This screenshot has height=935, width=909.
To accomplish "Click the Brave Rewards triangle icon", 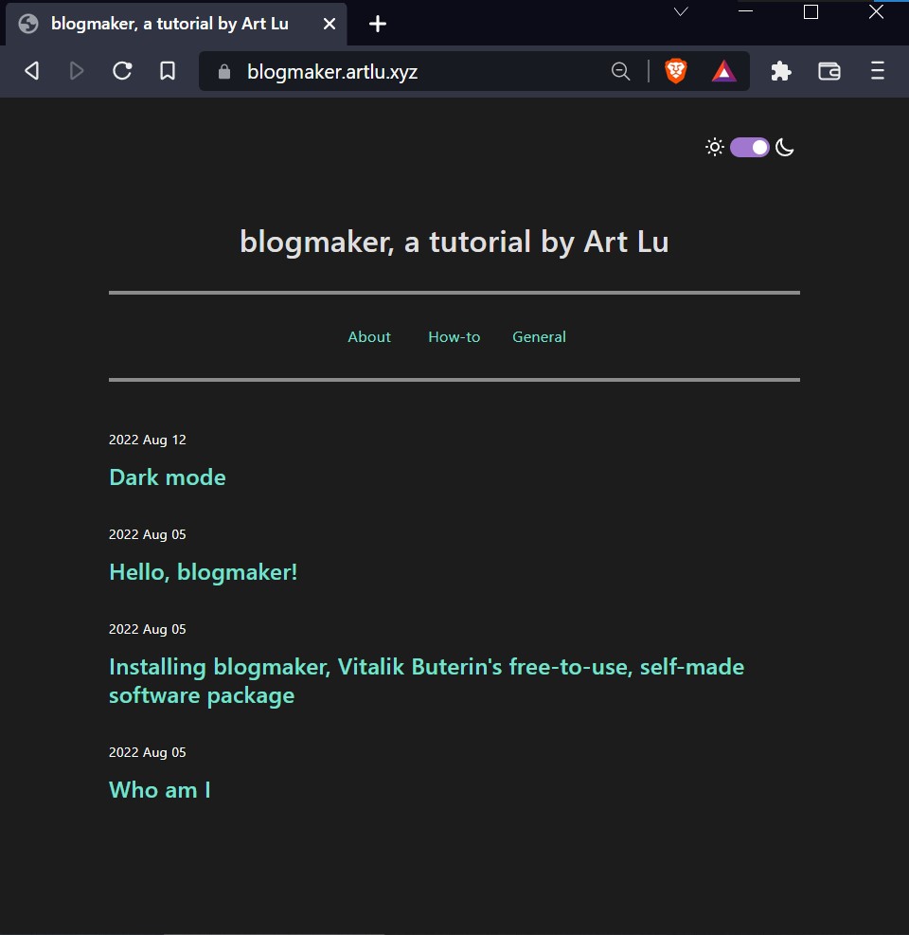I will [724, 71].
